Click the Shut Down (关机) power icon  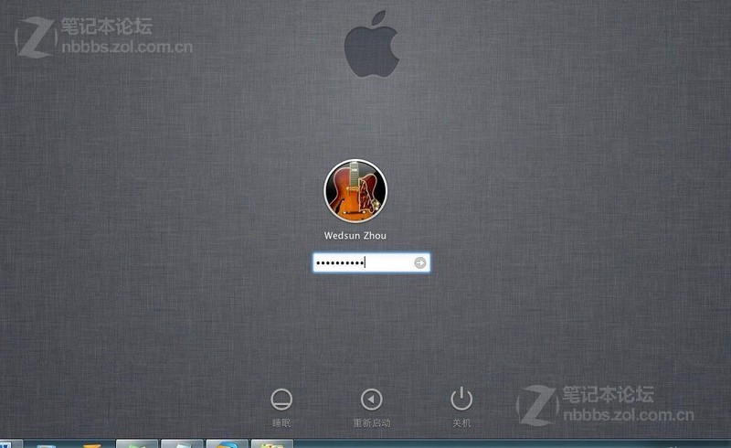(461, 399)
